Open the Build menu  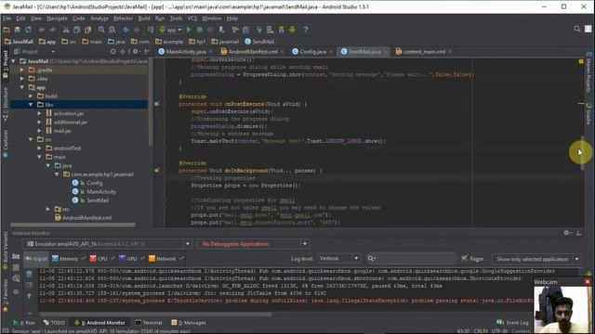144,19
